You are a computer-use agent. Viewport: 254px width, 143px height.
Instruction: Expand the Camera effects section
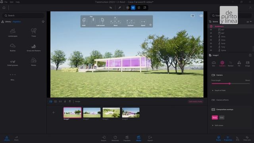tap(220, 100)
